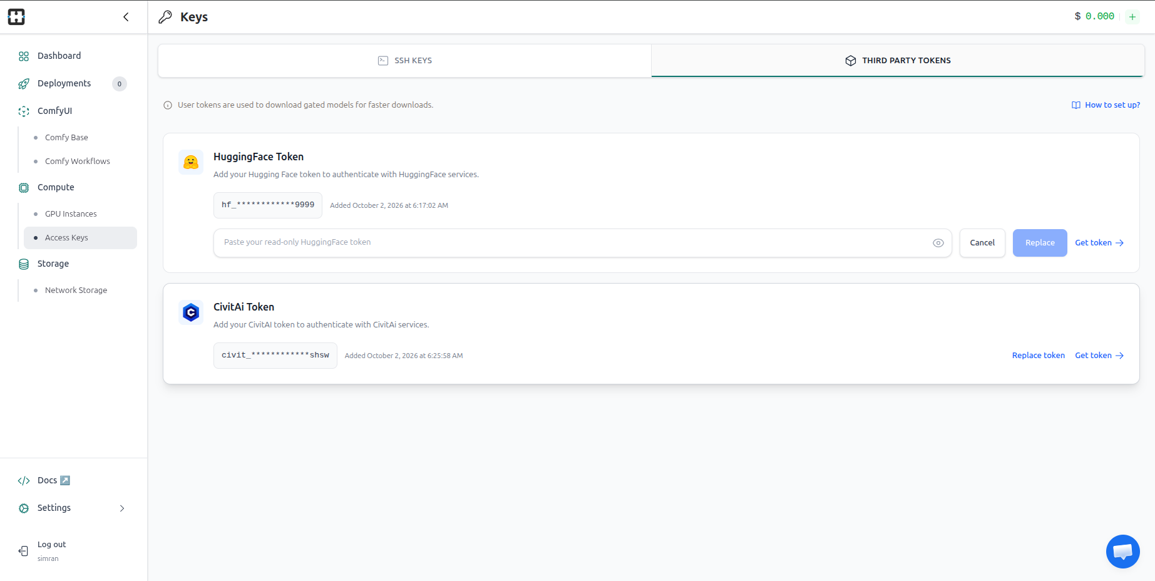This screenshot has height=581, width=1155.
Task: Click the ComfyUI sidebar icon
Action: pos(24,111)
